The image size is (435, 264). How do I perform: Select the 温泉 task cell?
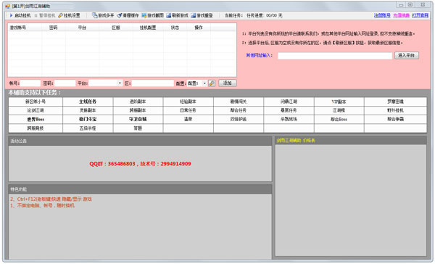188,120
